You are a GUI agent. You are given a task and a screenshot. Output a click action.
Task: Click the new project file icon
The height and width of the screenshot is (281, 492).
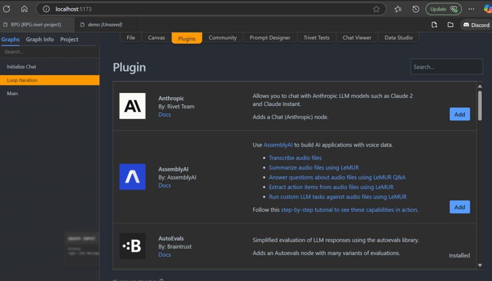[x=434, y=25]
